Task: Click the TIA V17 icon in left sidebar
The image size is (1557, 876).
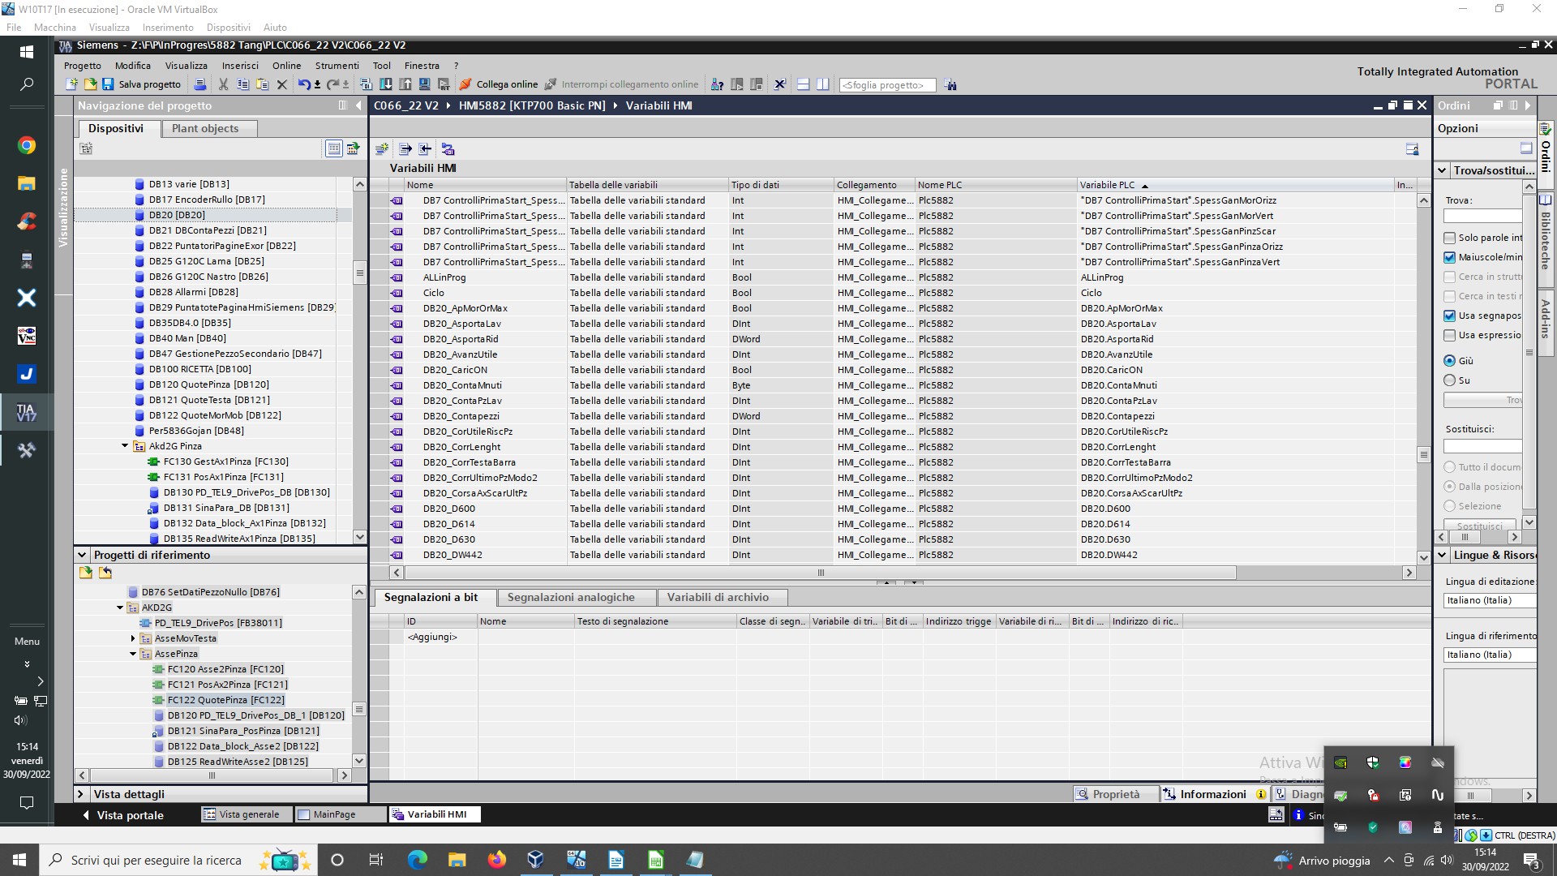Action: click(x=27, y=413)
